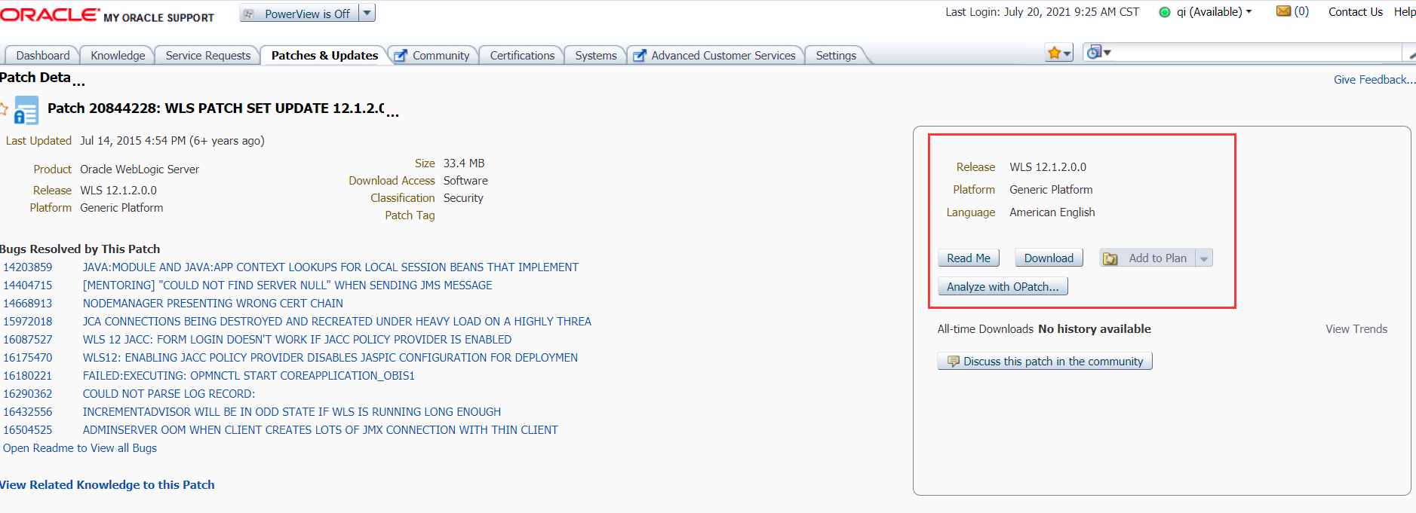Screen dimensions: 1416x513
Task: Click COULD NOT PARSE LOG RECORD description
Action: 169,394
